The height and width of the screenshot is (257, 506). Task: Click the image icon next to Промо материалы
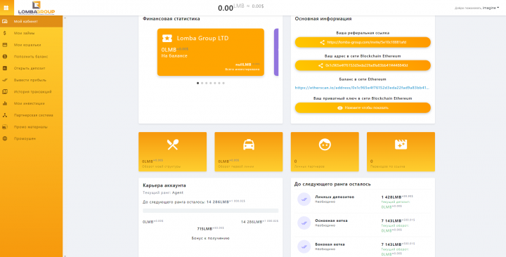pos(5,127)
